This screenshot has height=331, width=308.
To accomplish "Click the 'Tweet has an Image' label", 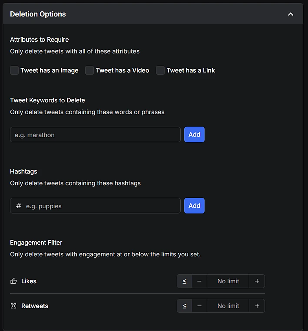I will pyautogui.click(x=49, y=70).
